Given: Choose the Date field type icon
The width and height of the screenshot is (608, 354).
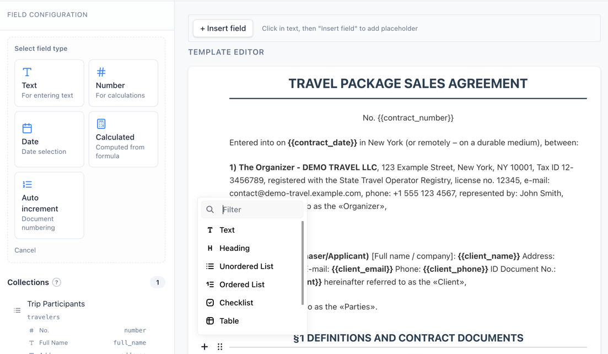Looking at the screenshot, I should [27, 128].
